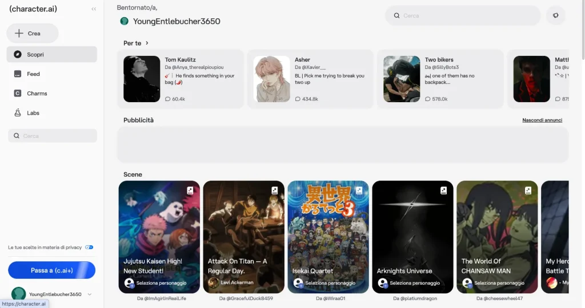The image size is (585, 308).
Task: Click the Passa a (c.ai+) button
Action: click(52, 270)
